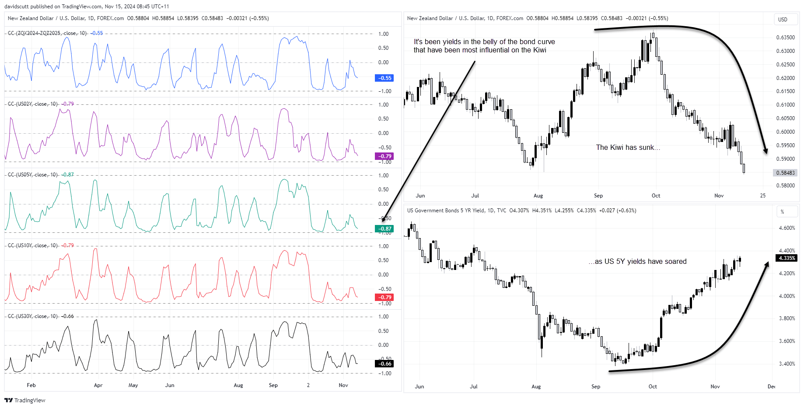Click the upper right chart's New Zealand Dollar title

point(465,18)
